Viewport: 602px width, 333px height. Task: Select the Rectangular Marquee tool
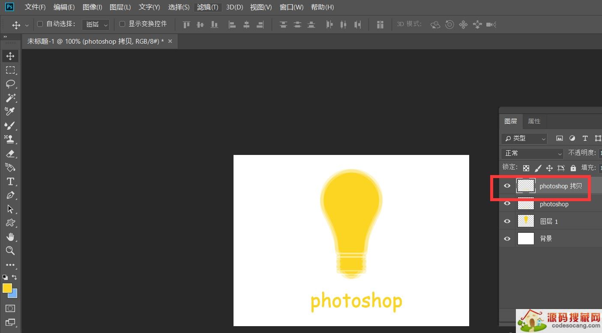tap(10, 70)
